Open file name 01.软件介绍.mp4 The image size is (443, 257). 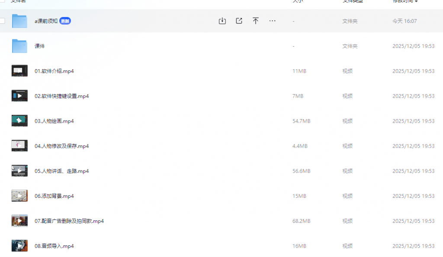(54, 71)
